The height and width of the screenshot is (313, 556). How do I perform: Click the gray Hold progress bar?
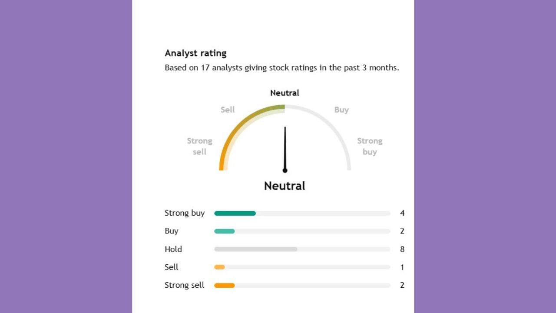(x=255, y=250)
